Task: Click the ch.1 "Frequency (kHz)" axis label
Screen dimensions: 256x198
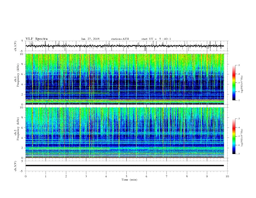Action: pyautogui.click(x=18, y=75)
